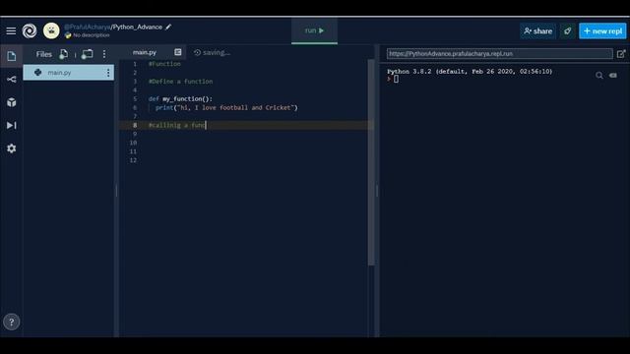The image size is (630, 354).
Task: Click 'No description' text
Action: coord(92,35)
